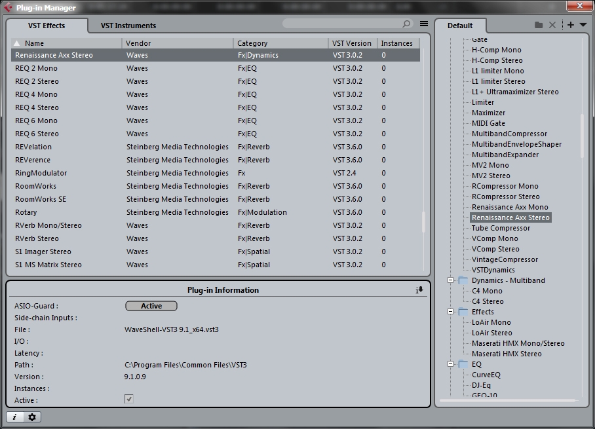Toggle the plug-in information panel button
595x429 pixels.
(x=15, y=417)
